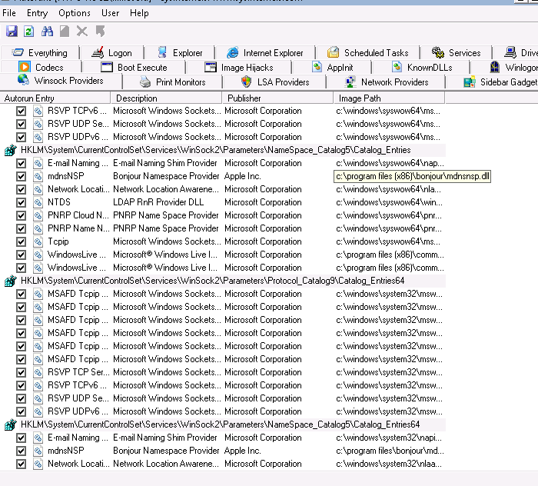
Task: Uncheck the syswow64 E-mail Naming entry
Action: tap(22, 163)
